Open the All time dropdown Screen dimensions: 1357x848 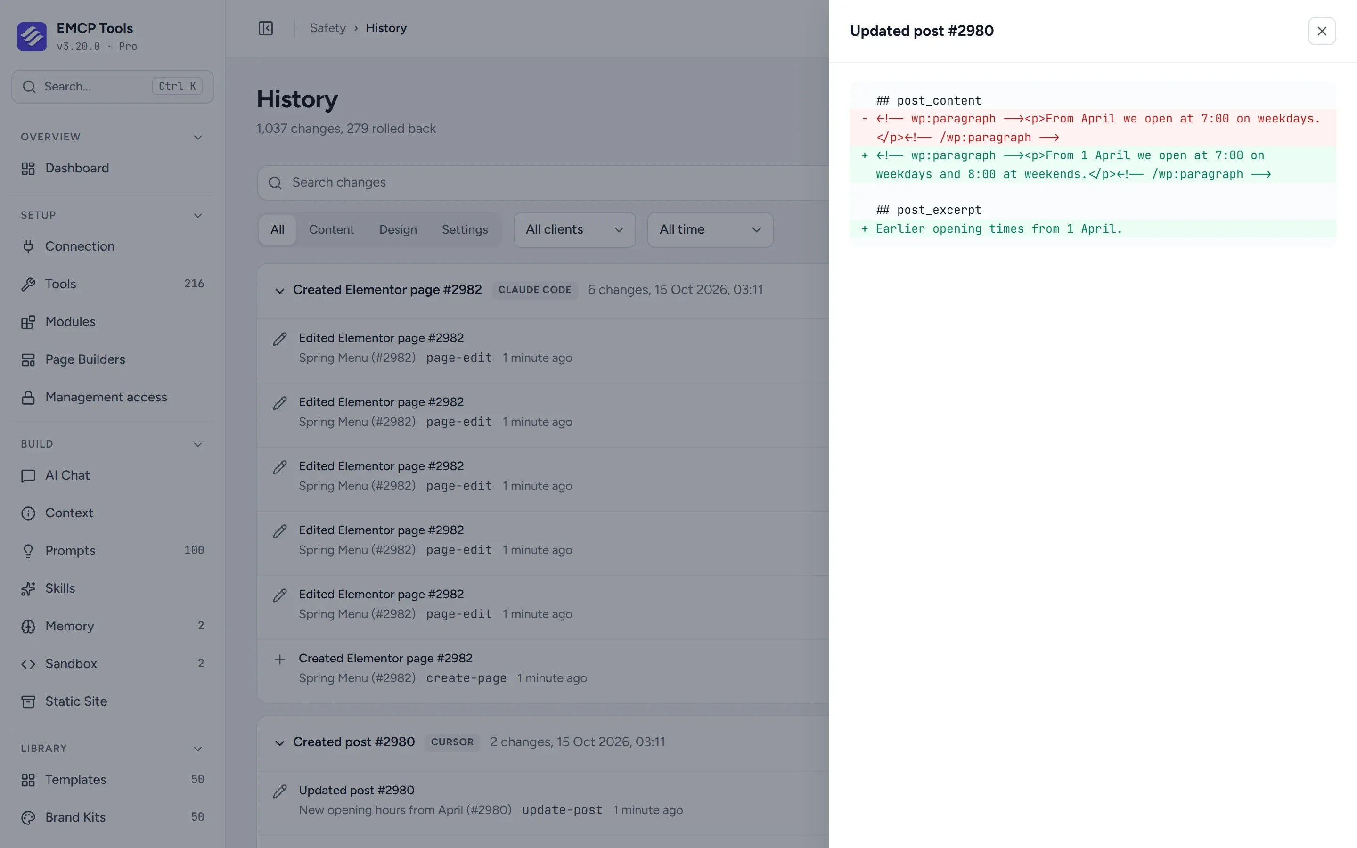(710, 229)
